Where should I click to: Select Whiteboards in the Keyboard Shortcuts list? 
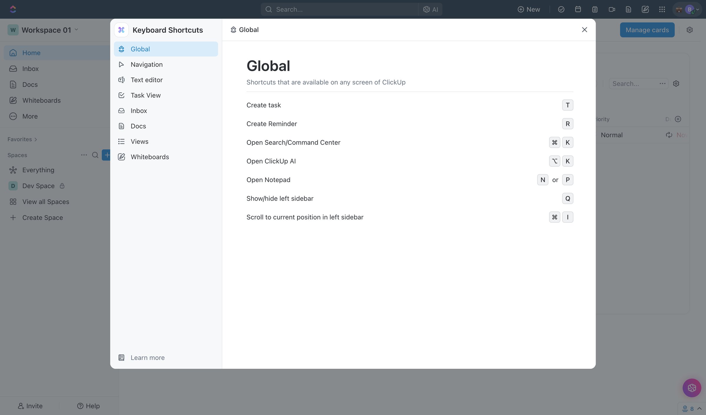click(166, 157)
